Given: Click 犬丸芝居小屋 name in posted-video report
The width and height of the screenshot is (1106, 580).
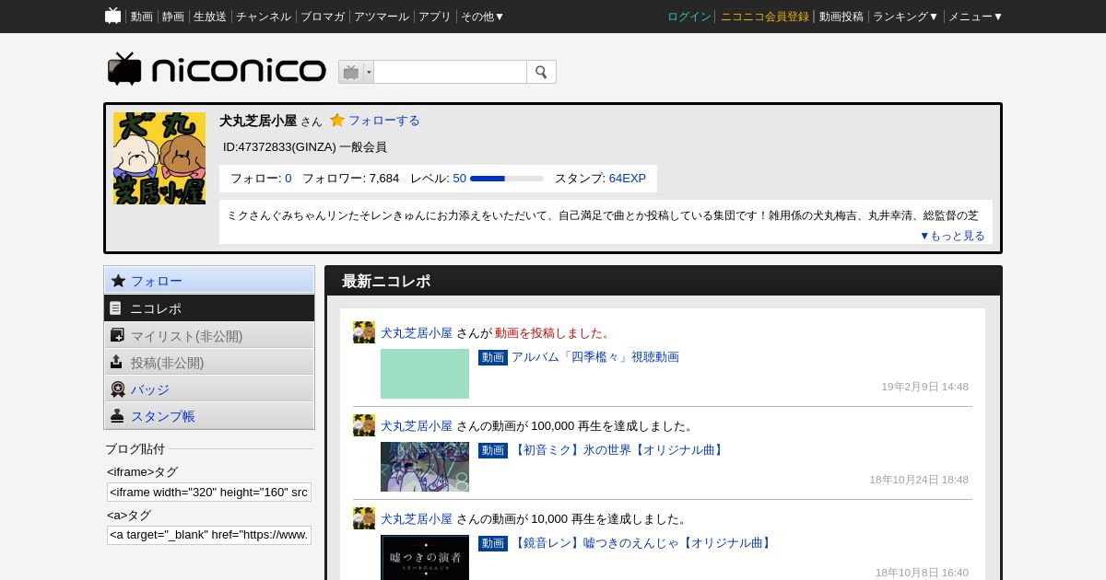Looking at the screenshot, I should pos(417,333).
